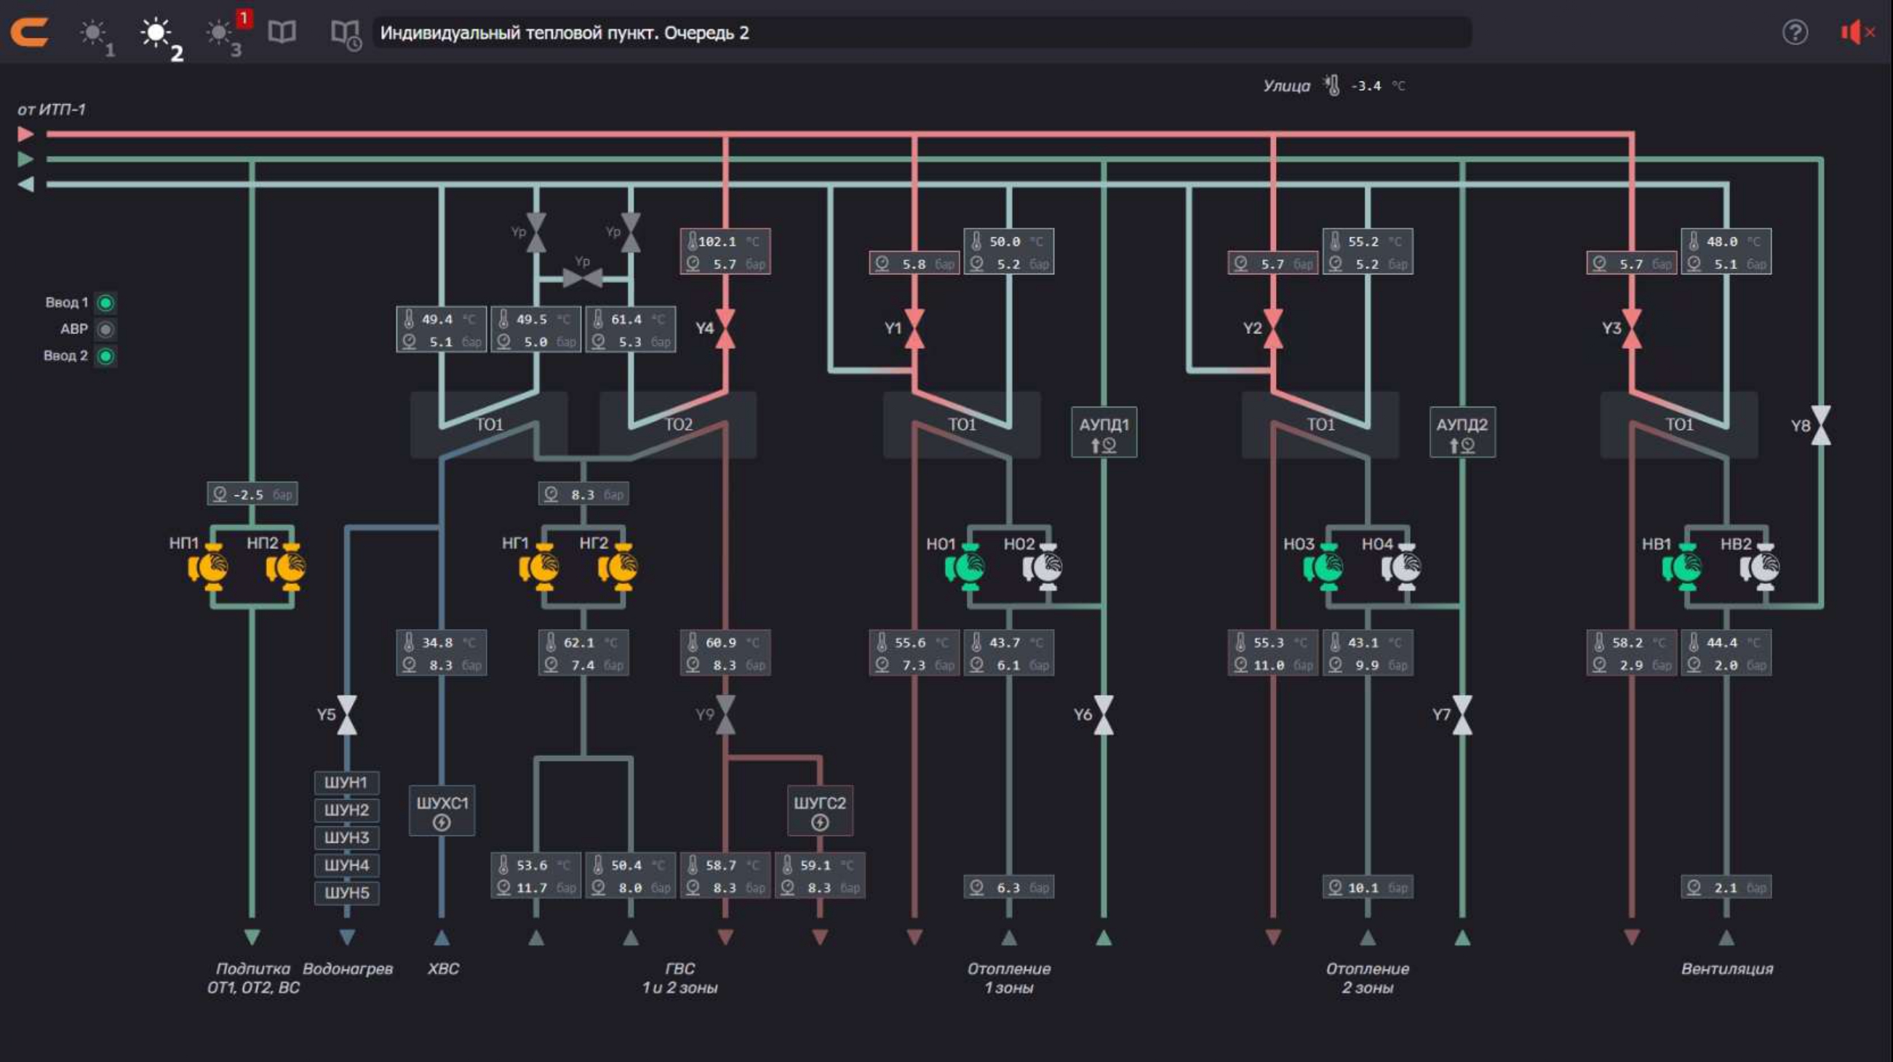Open sun screen 3 with alert badge
The image size is (1893, 1062).
pyautogui.click(x=220, y=33)
